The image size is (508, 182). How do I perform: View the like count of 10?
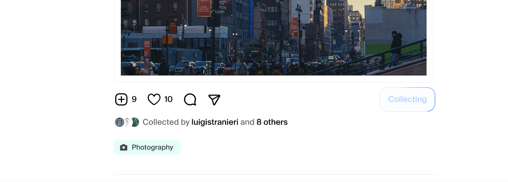(168, 99)
